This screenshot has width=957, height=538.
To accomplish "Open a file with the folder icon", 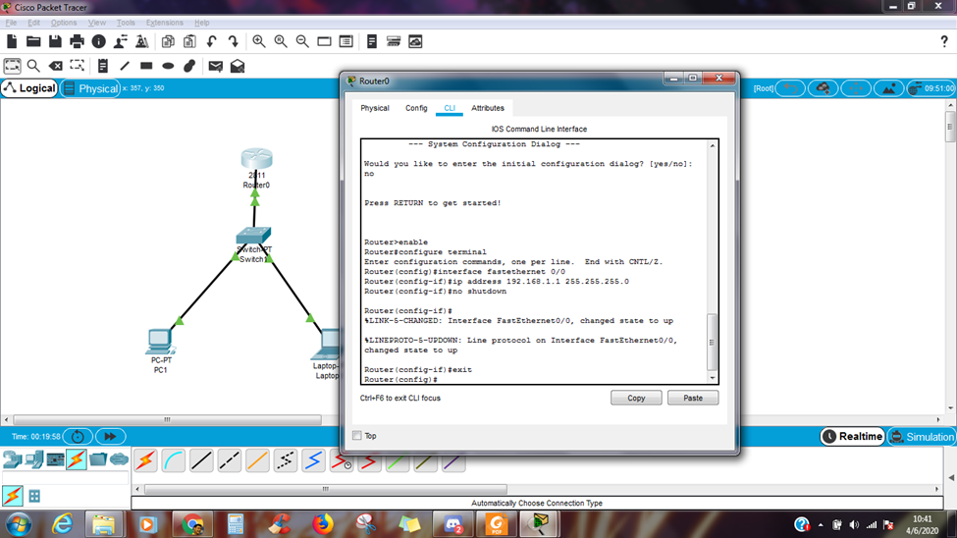I will point(33,41).
